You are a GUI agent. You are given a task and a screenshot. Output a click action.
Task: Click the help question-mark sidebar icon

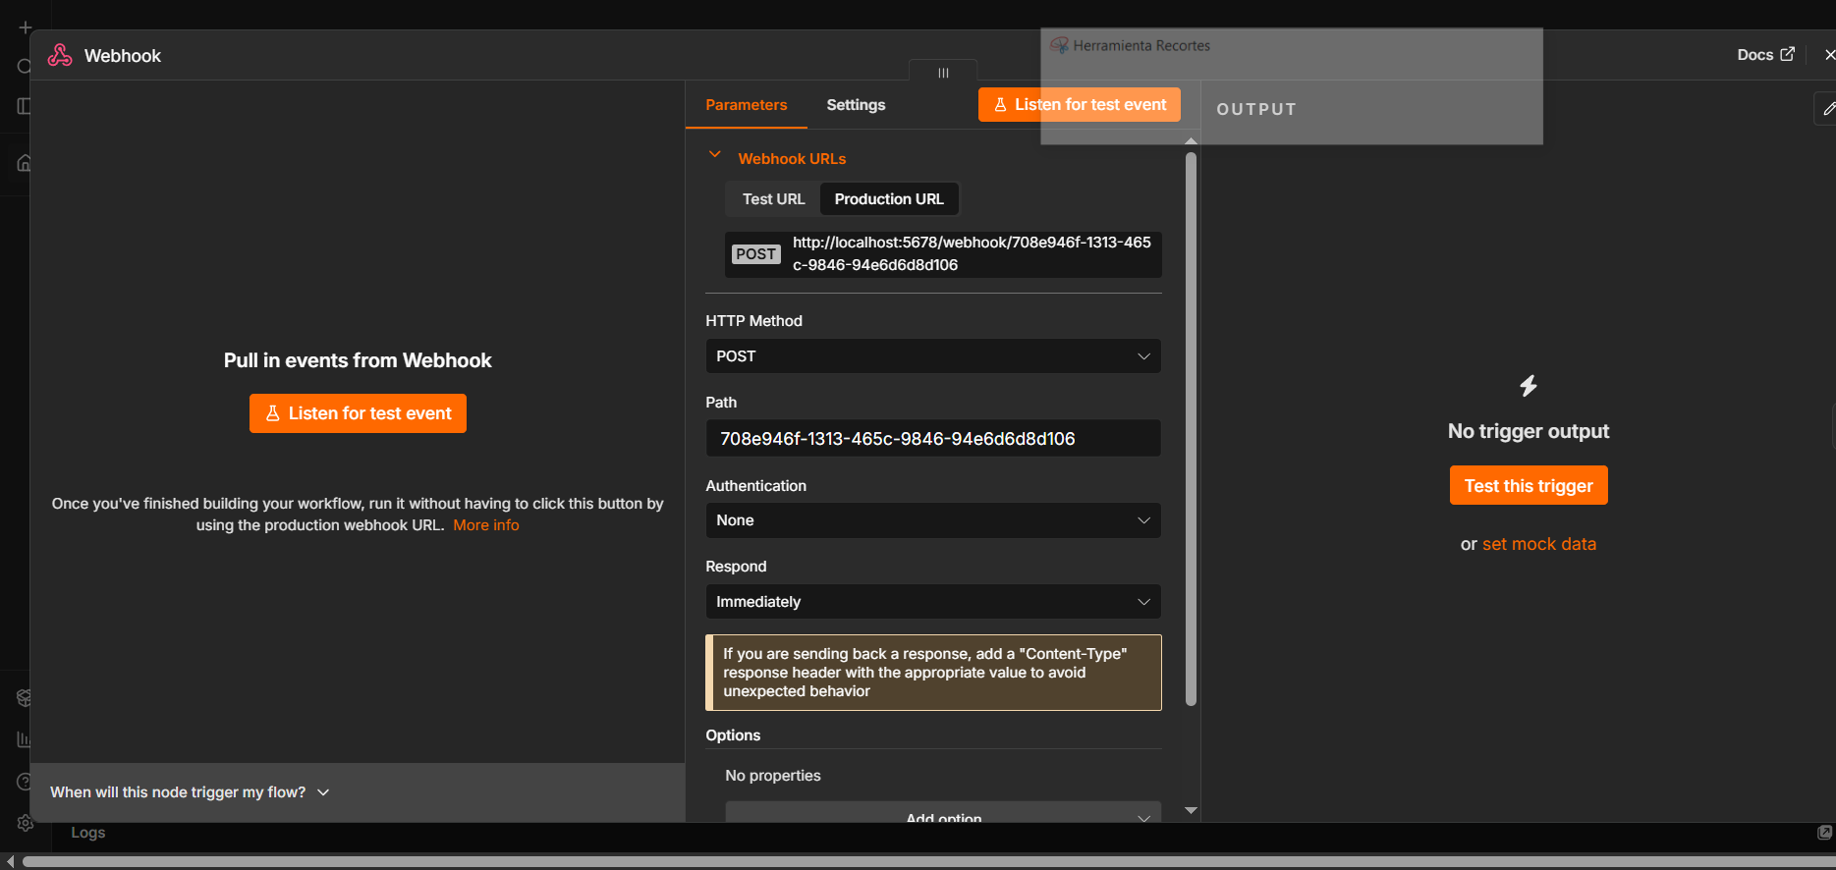pos(25,782)
